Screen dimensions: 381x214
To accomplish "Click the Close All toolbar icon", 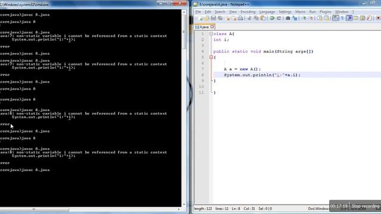I will [x=234, y=18].
